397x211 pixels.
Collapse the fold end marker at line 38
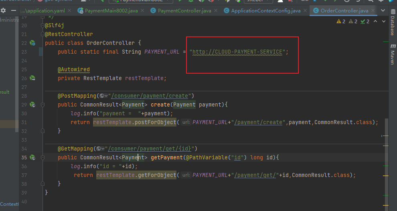pos(43,184)
